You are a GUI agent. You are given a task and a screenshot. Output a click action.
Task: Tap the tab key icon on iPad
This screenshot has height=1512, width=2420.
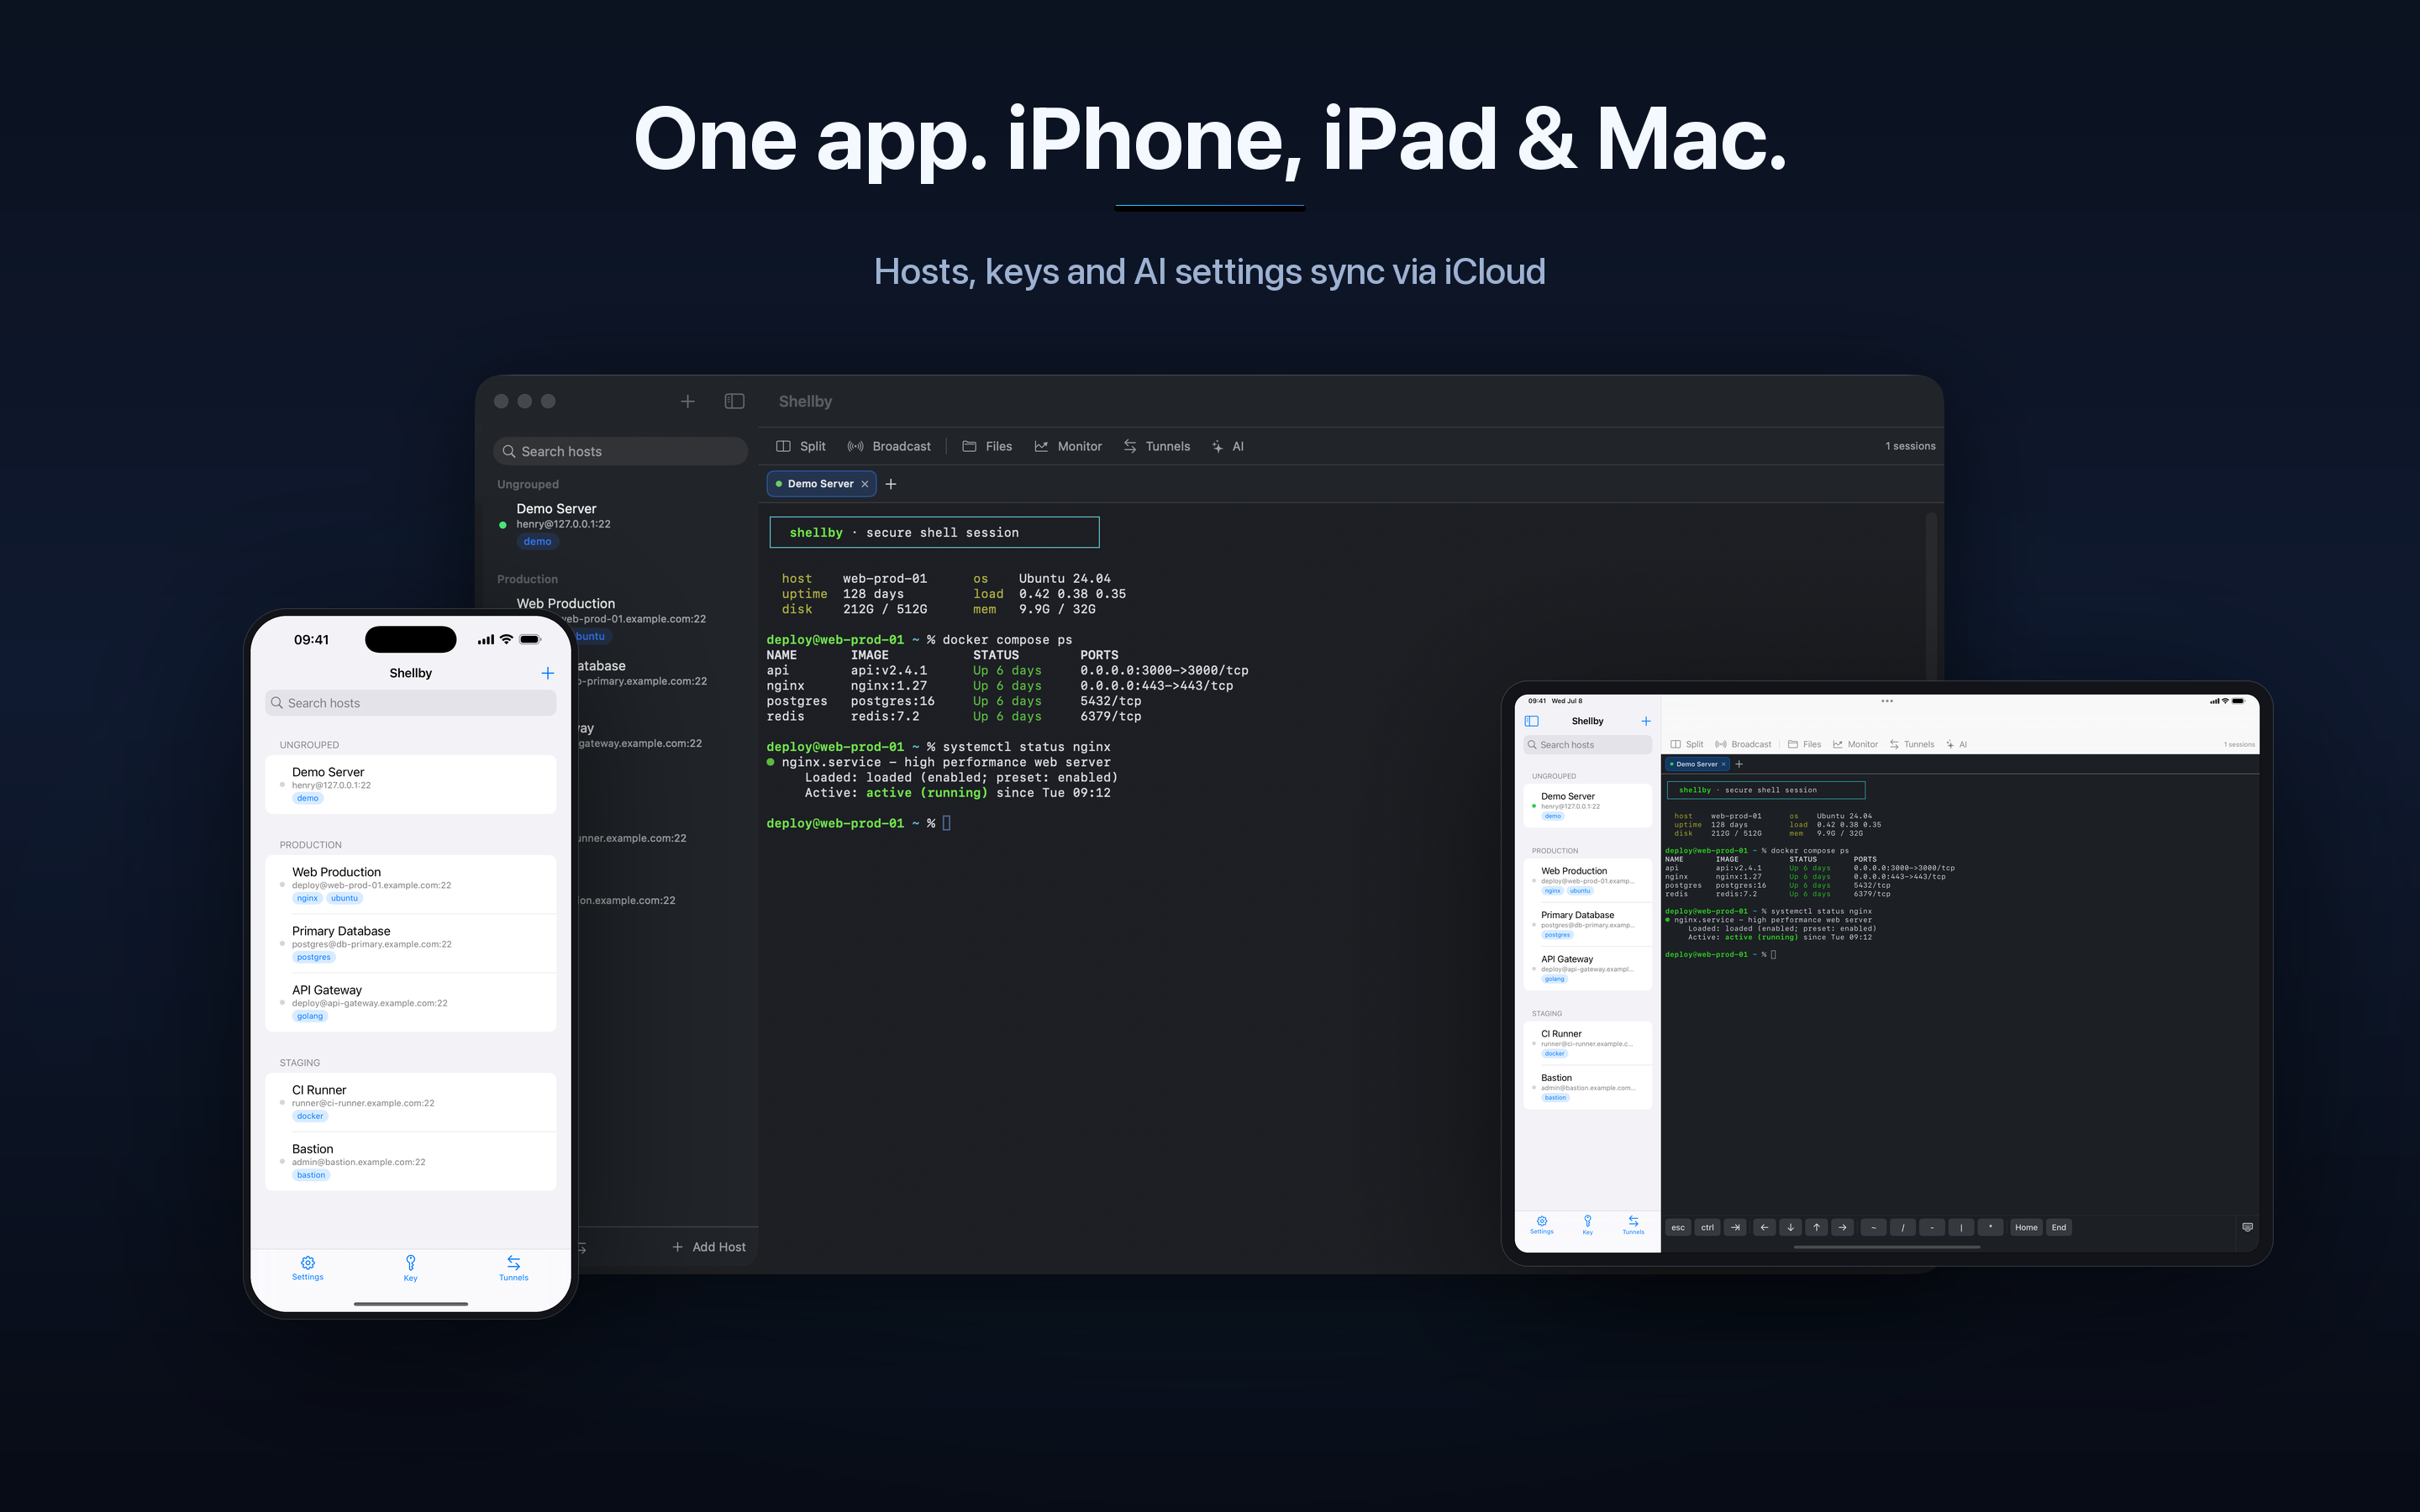tap(1736, 1227)
